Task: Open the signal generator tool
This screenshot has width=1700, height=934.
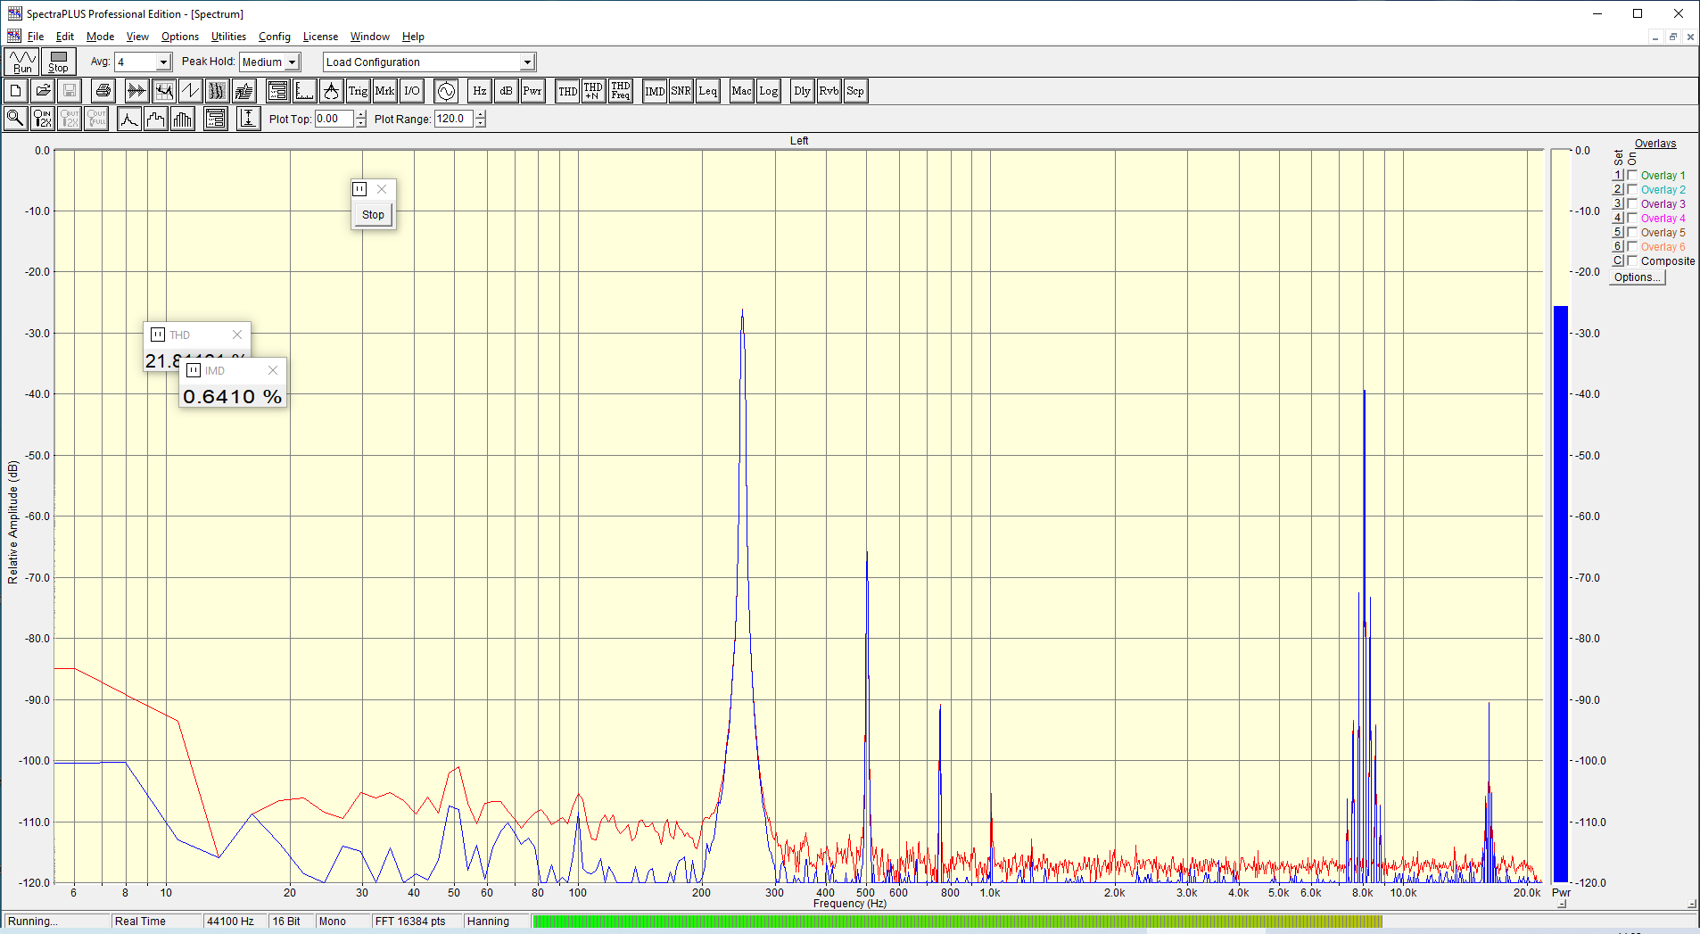Action: [x=446, y=91]
